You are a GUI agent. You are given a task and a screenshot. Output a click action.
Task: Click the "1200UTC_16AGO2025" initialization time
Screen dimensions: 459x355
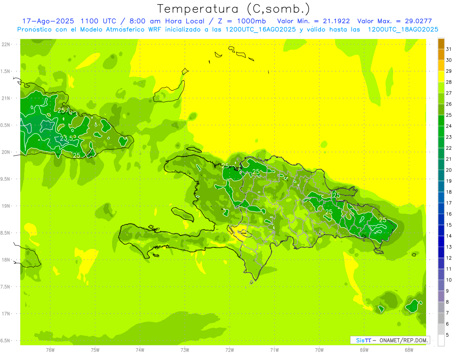261,29
